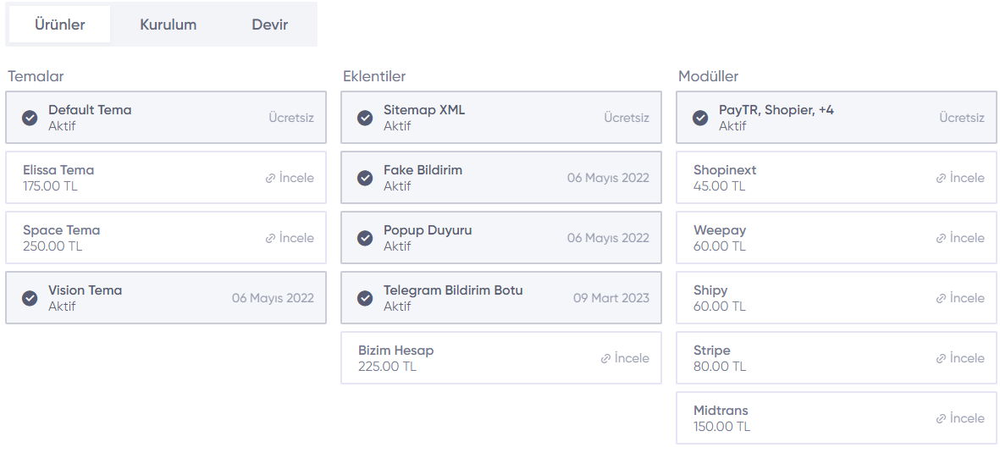Switch to the Kurulum tab
This screenshot has height=453, width=1000.
169,25
